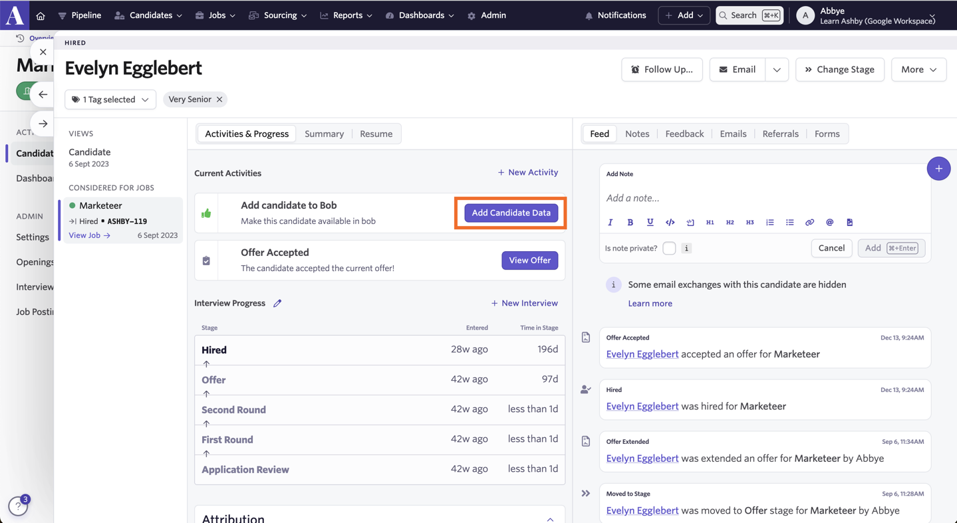Switch to the Resume tab
The width and height of the screenshot is (957, 523).
click(x=376, y=134)
